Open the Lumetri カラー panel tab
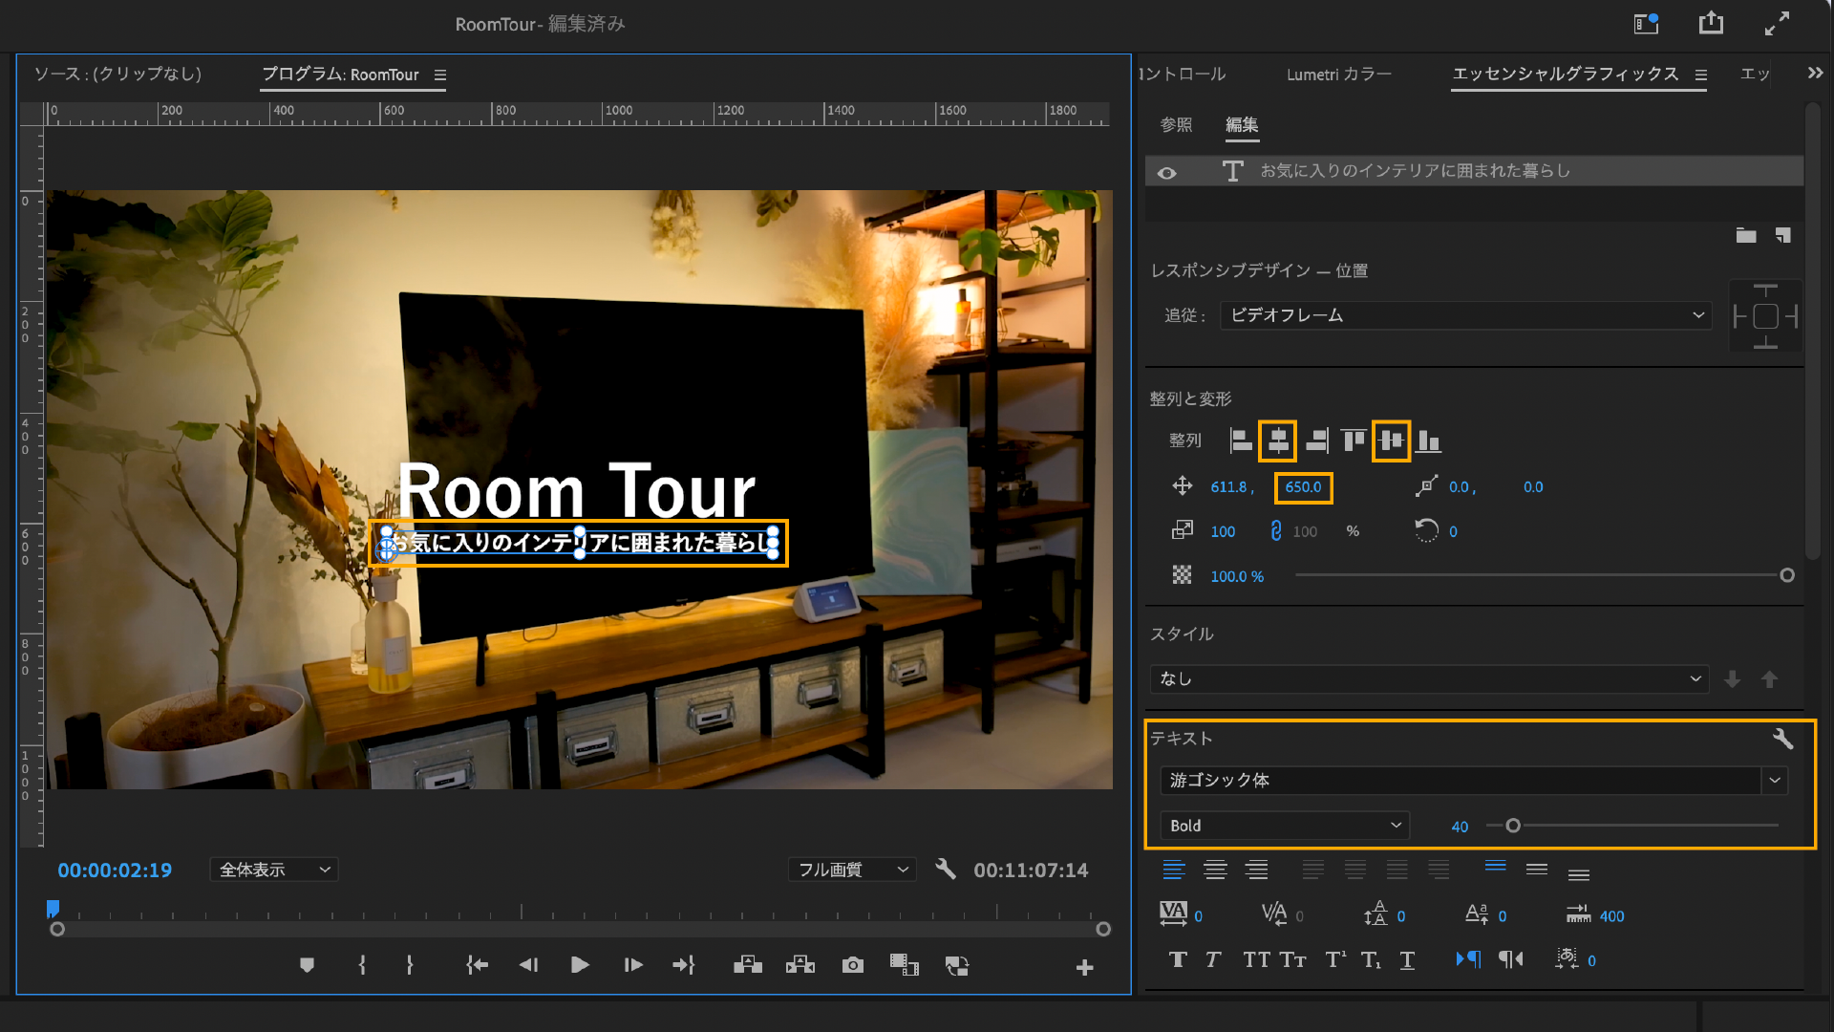This screenshot has height=1032, width=1834. (x=1338, y=75)
